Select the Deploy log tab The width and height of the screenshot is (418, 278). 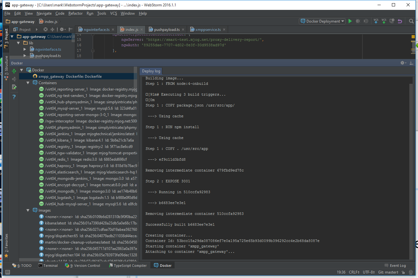click(x=151, y=71)
